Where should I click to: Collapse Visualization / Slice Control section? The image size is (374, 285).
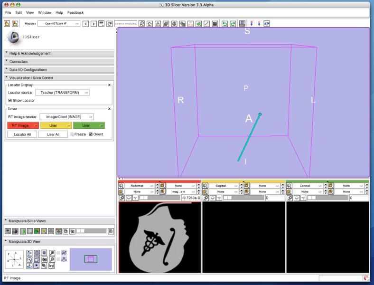[x=59, y=78]
